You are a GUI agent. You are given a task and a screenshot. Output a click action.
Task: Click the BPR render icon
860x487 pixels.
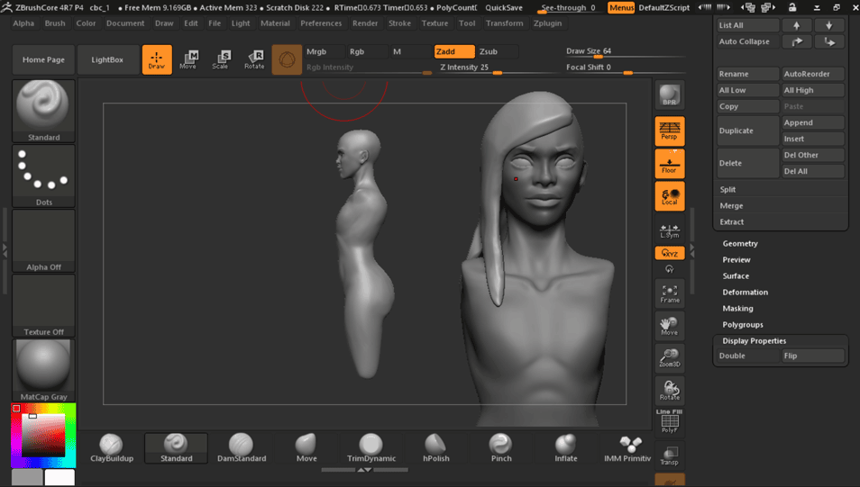tap(669, 95)
